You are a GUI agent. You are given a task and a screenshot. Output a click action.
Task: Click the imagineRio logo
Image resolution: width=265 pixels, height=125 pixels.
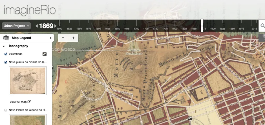point(30,10)
